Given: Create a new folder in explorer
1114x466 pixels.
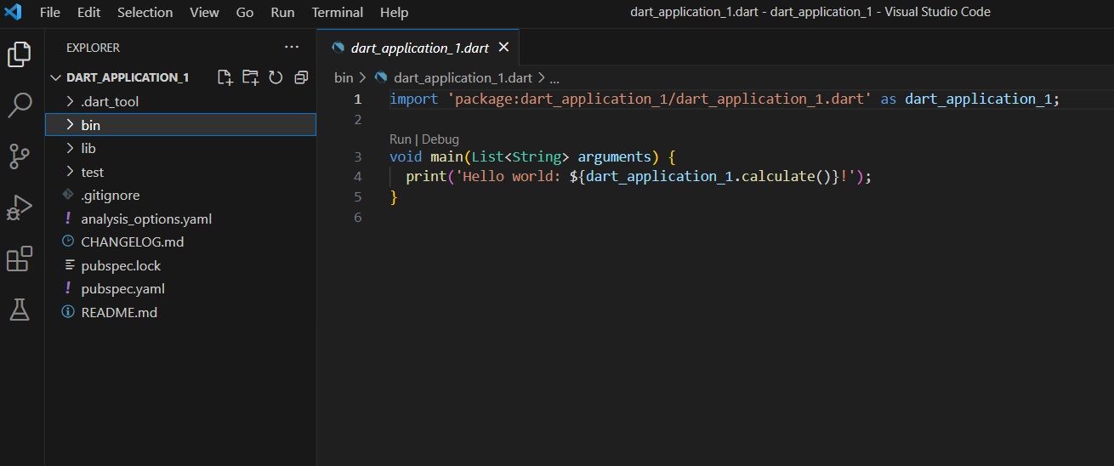Looking at the screenshot, I should coord(250,77).
